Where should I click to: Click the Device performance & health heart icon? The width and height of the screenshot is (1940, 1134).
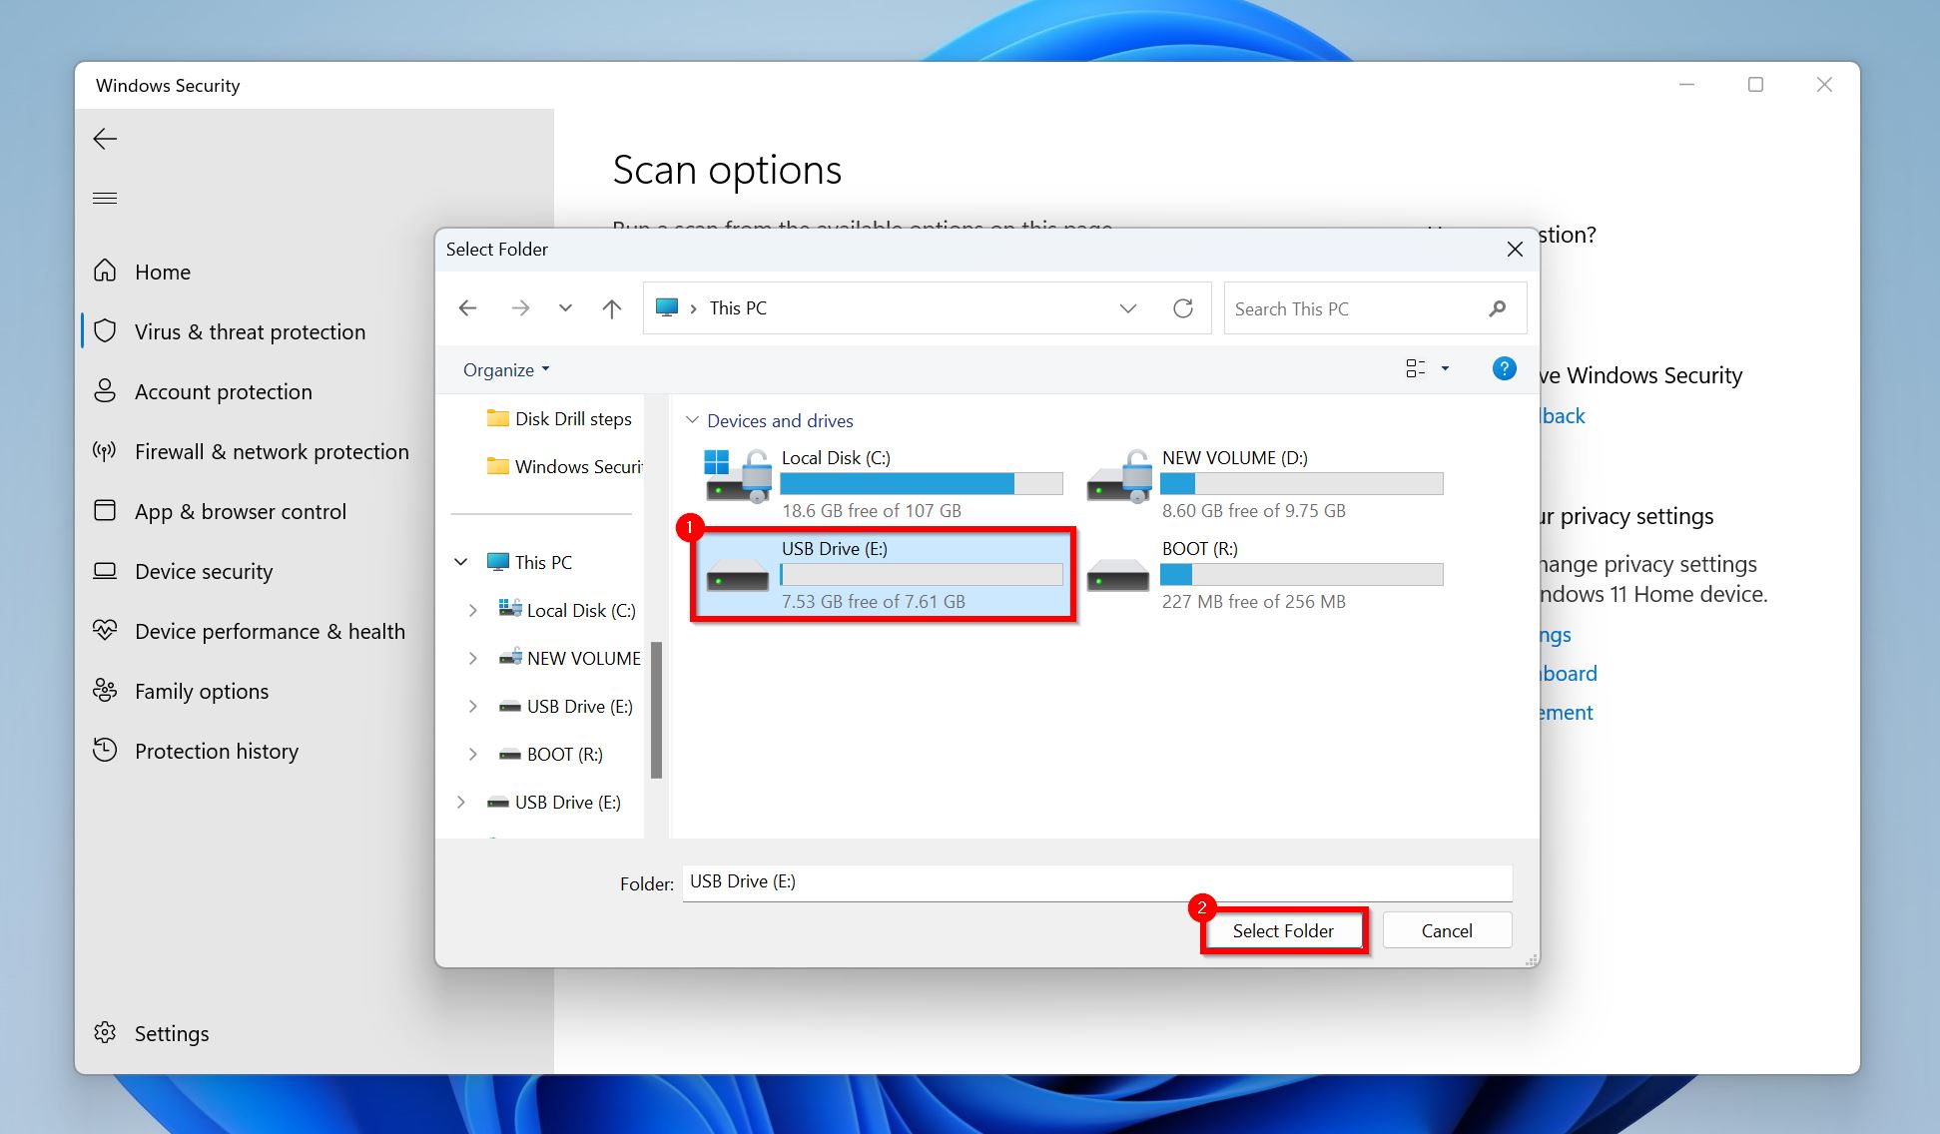tap(105, 630)
